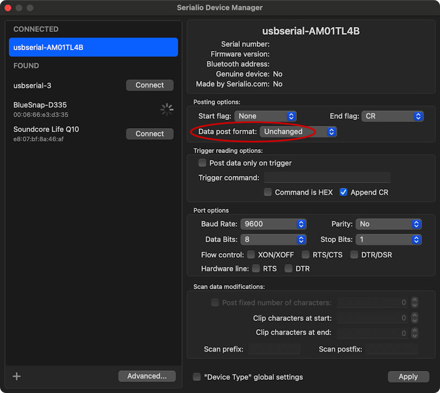Click stepper for Post fixed number of characters
This screenshot has height=393, width=440.
(x=415, y=302)
